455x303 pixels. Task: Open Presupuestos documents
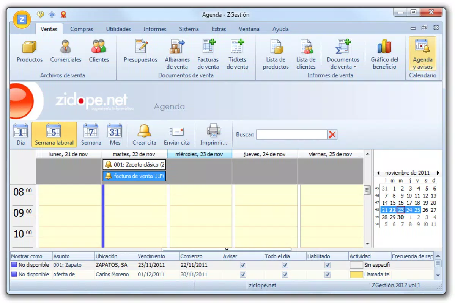click(x=140, y=52)
